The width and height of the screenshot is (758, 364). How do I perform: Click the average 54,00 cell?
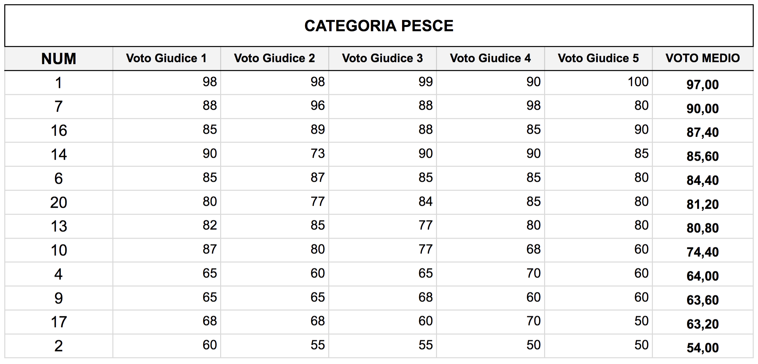(x=703, y=346)
